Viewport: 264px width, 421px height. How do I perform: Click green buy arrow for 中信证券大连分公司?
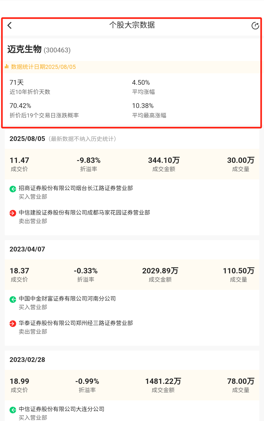[x=13, y=410]
